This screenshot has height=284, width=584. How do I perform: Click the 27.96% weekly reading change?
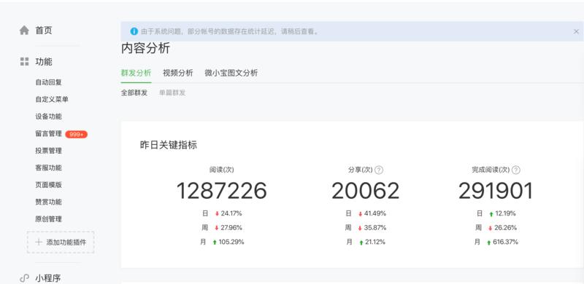point(231,228)
